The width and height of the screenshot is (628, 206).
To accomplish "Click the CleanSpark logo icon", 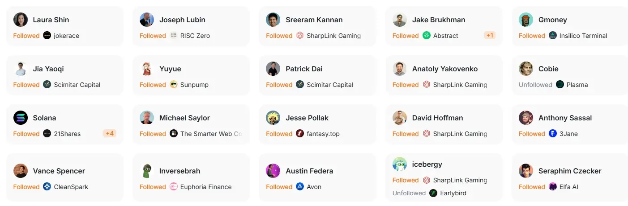I will tap(47, 187).
